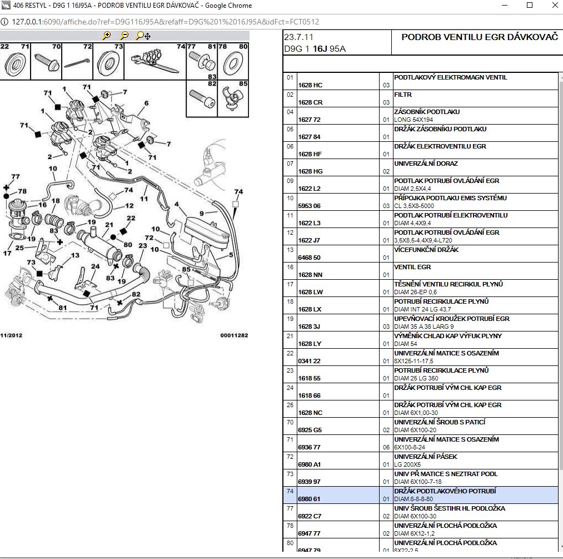The height and width of the screenshot is (559, 563).
Task: Click the address bar URL field
Action: pyautogui.click(x=166, y=22)
